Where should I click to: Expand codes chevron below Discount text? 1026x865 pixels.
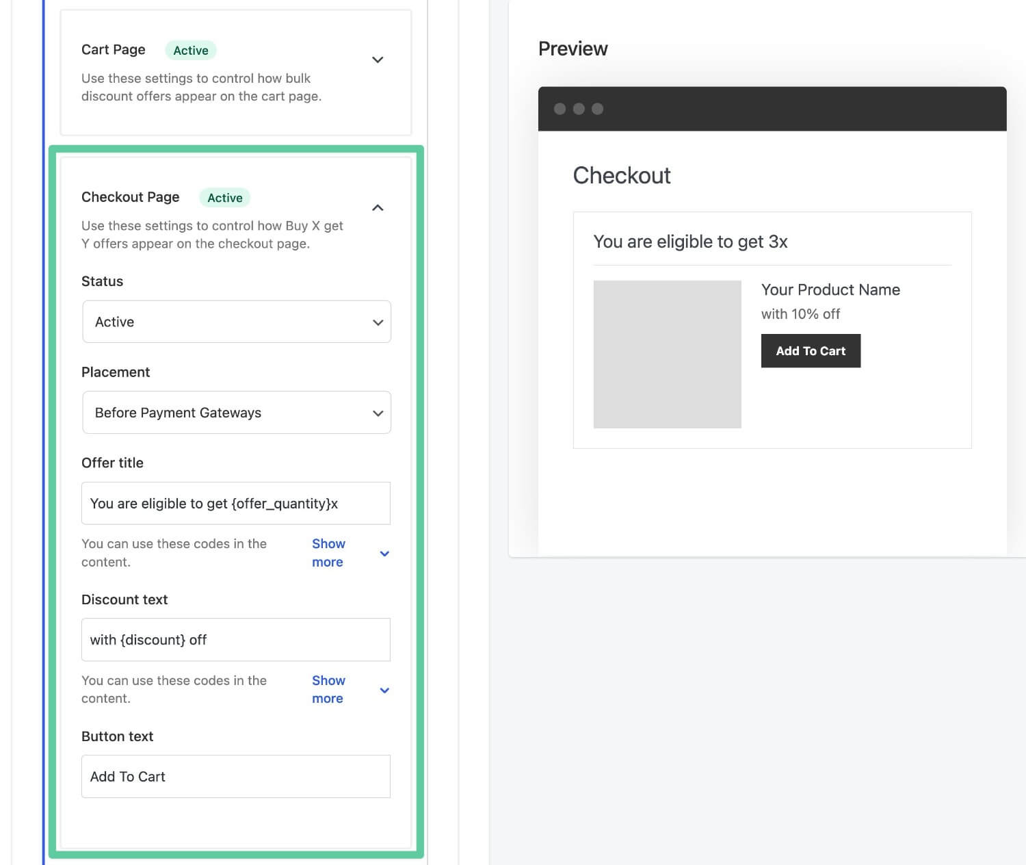(384, 690)
